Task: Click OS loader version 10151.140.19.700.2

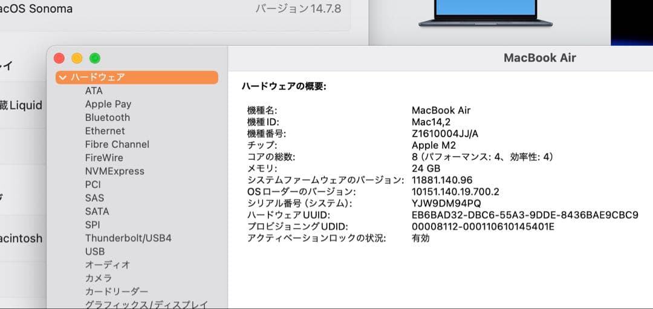Action: click(455, 192)
